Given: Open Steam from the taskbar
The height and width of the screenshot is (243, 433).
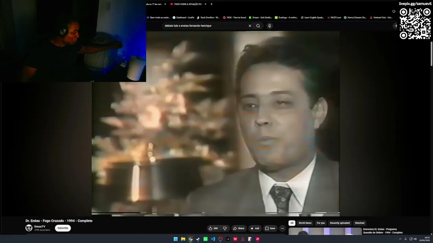Looking at the screenshot, I should click(x=198, y=239).
